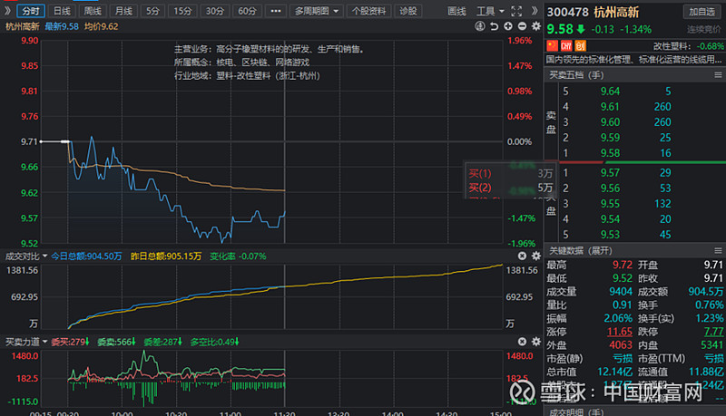Select buy level 2 price 9.56

click(x=610, y=189)
